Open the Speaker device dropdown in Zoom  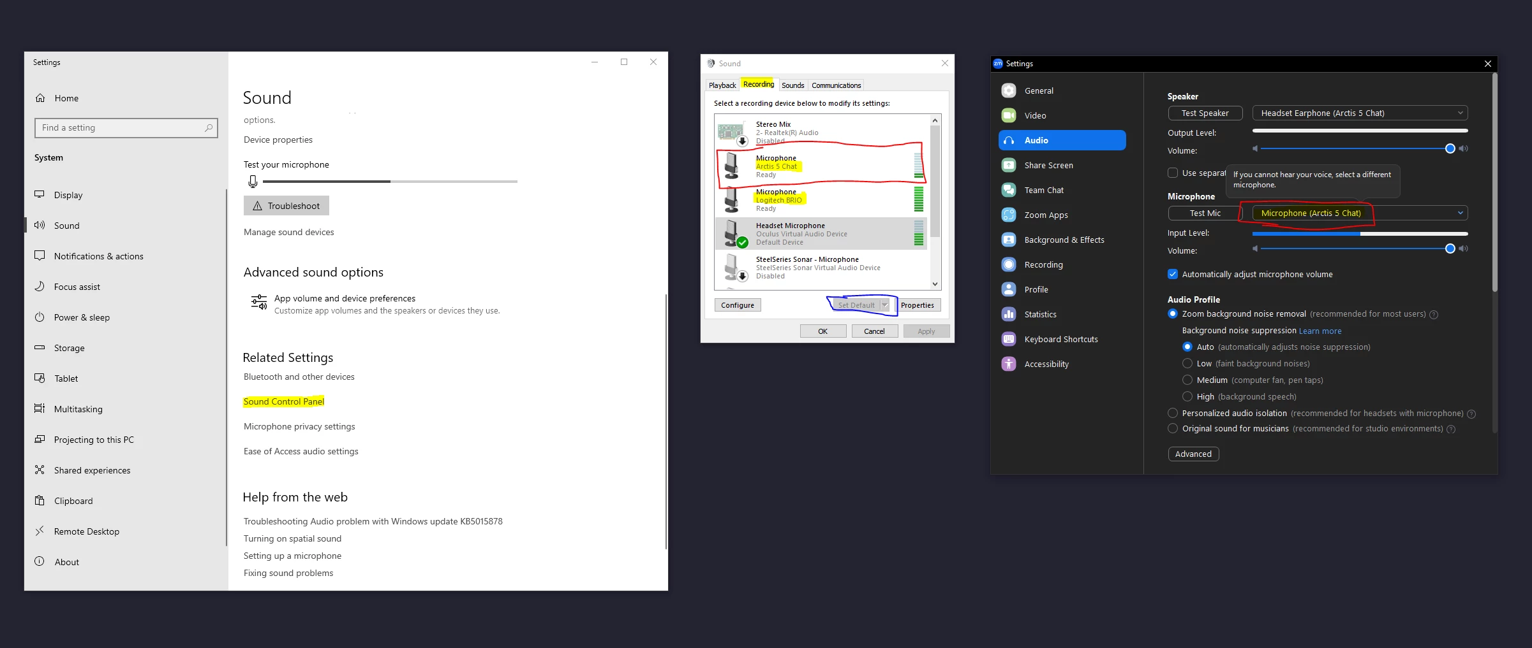tap(1360, 113)
